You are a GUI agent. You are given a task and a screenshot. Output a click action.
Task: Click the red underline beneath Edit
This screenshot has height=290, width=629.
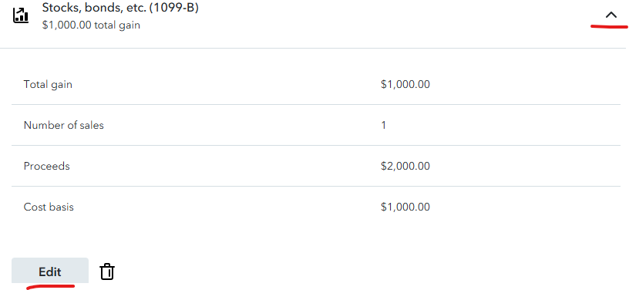pos(51,286)
